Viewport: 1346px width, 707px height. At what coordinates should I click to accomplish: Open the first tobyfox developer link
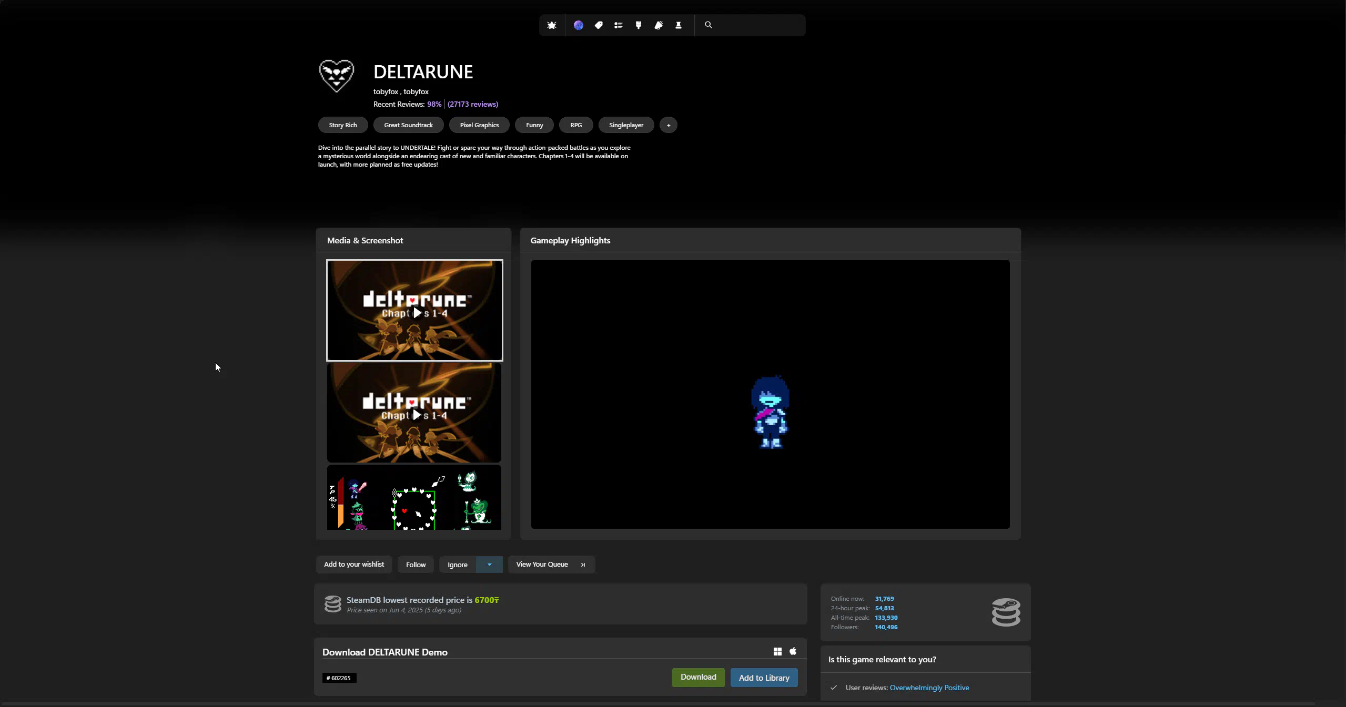coord(386,91)
